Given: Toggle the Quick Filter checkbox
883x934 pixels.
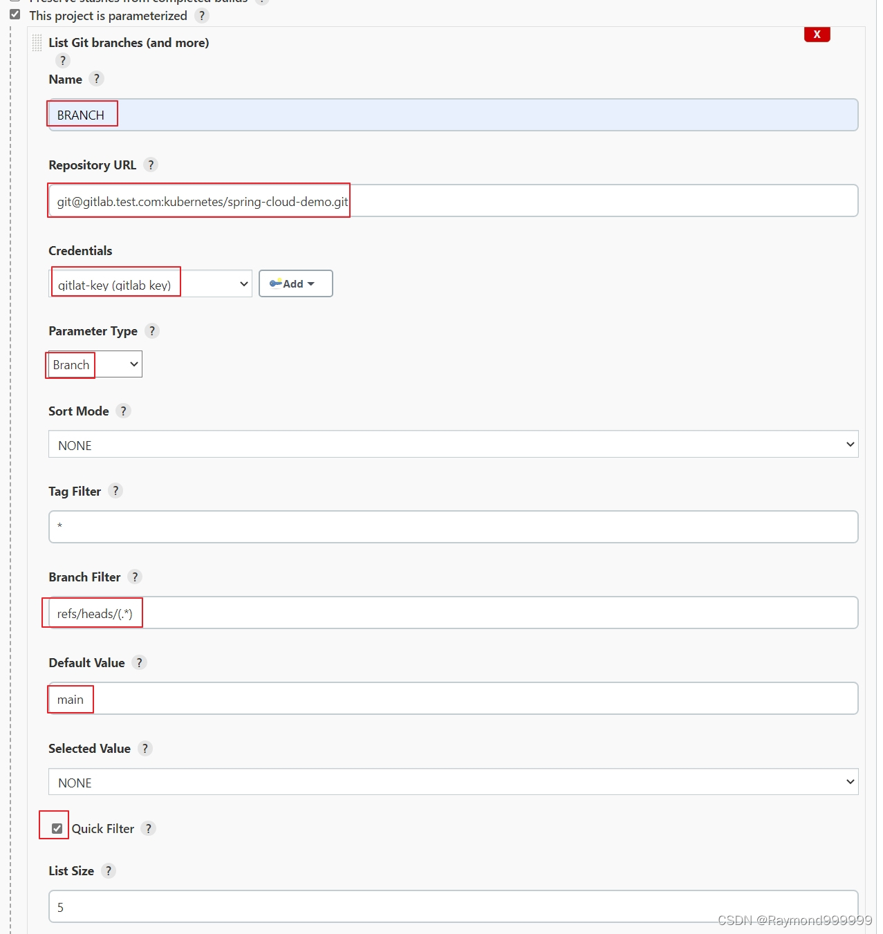Looking at the screenshot, I should pos(57,828).
